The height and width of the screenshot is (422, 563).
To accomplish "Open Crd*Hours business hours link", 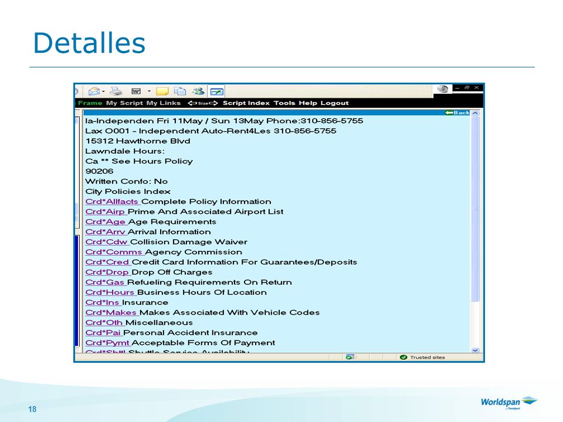I will pyautogui.click(x=110, y=292).
